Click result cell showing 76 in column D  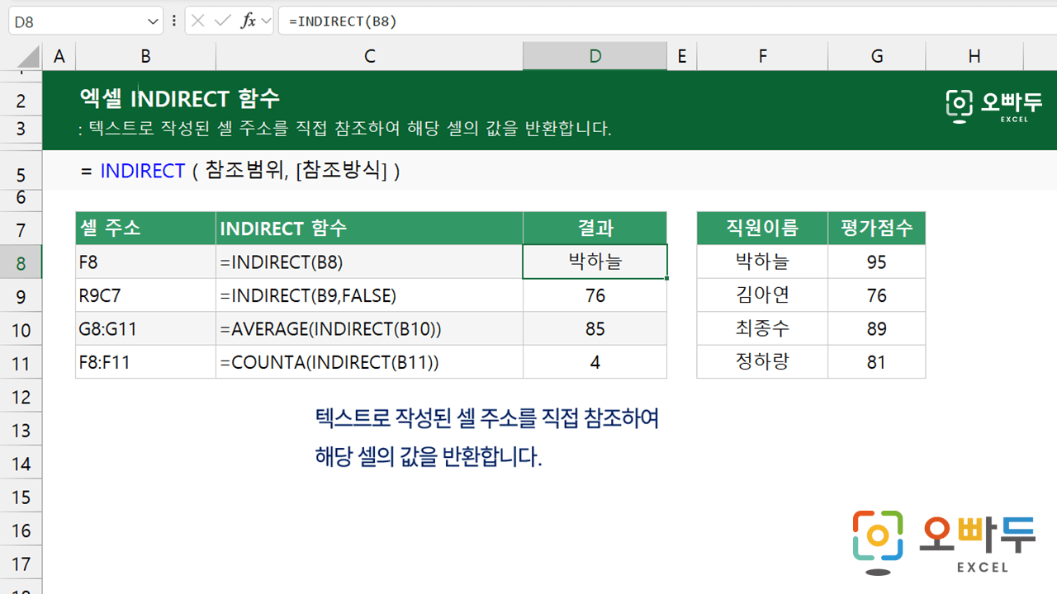pos(595,295)
